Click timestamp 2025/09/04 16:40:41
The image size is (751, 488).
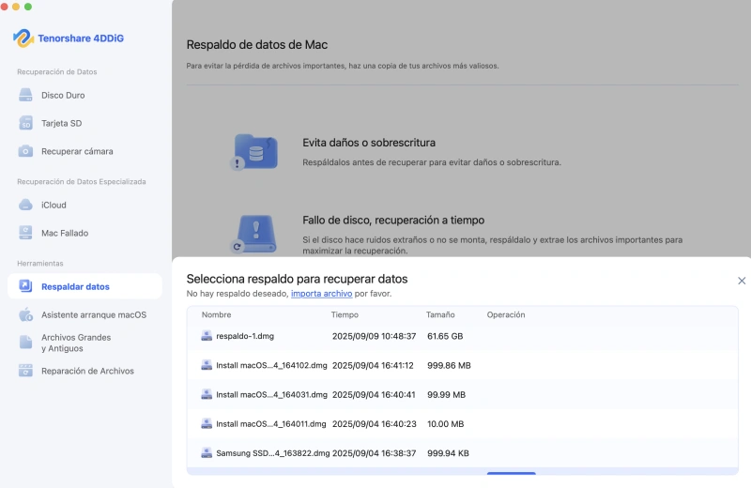click(374, 394)
